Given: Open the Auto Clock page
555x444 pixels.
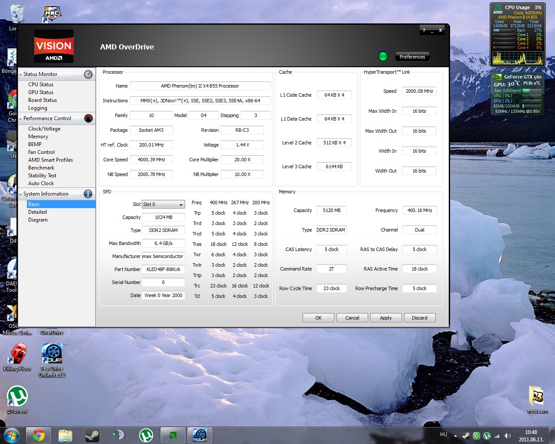Looking at the screenshot, I should [x=41, y=183].
